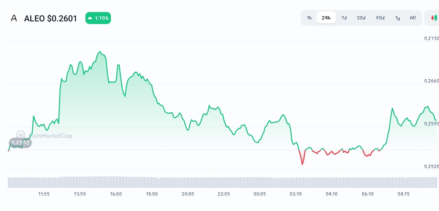Switch to candlestick chart view
Viewport: 439px width, 211px height.
click(434, 18)
